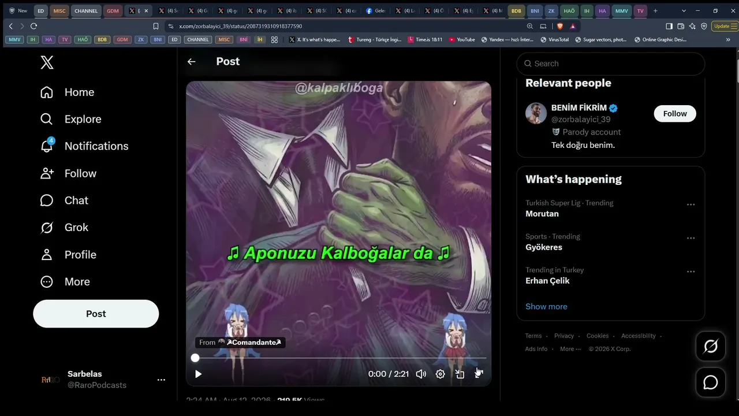Viewport: 739px width, 416px height.
Task: Follow BENİM FİKRİM account
Action: coord(675,114)
